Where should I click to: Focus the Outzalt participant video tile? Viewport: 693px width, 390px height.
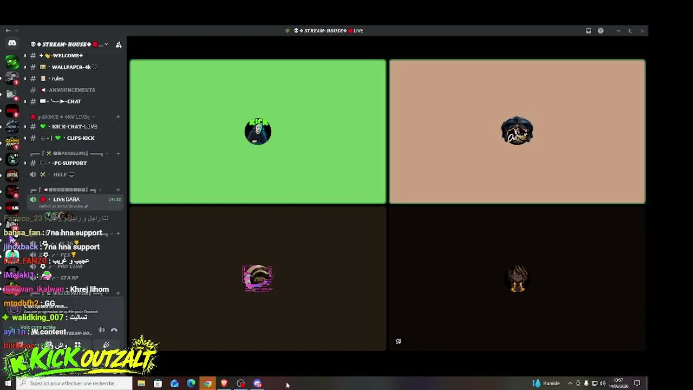(x=517, y=132)
